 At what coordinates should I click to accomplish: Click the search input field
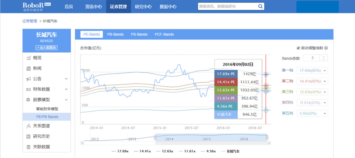click(x=227, y=6)
